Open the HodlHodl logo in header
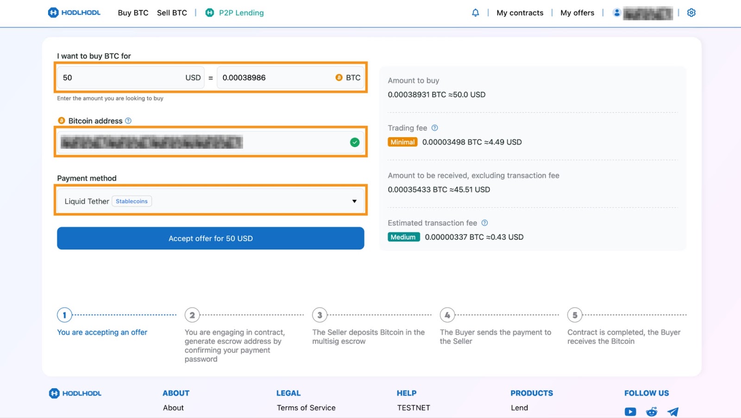Screen dimensions: 741x418 pos(74,12)
